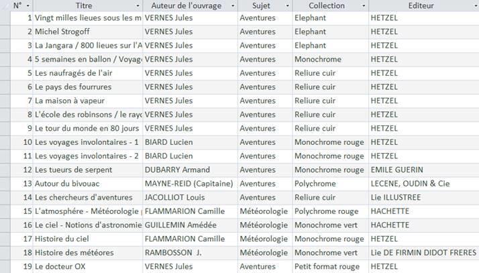Viewport: 479px width, 273px height.
Task: Select collection cell 'Polychrome rouge'
Action: 331,211
